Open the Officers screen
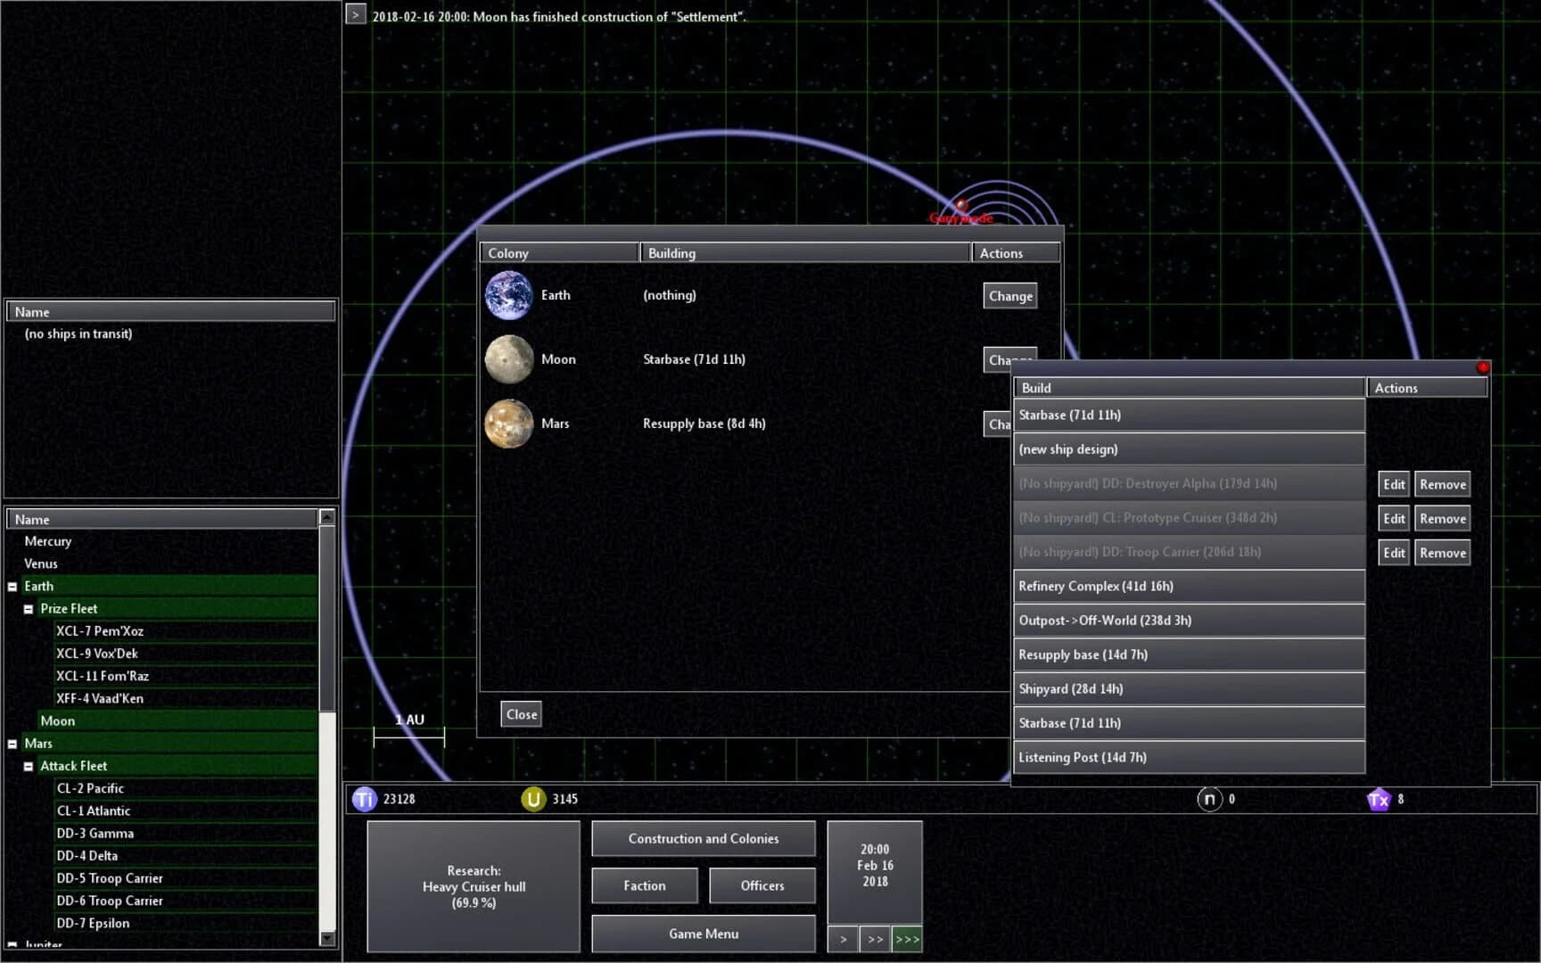1541x963 pixels. tap(762, 885)
